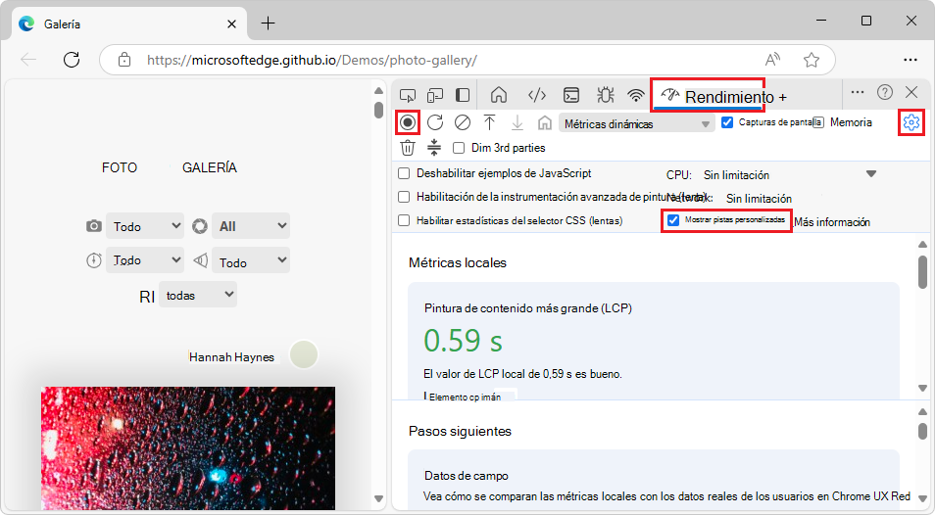Image resolution: width=935 pixels, height=515 pixels.
Task: Check Deshabilitar ejemplos de JavaScript
Action: (404, 173)
